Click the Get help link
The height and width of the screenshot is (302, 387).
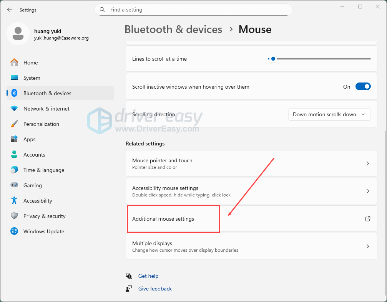148,276
